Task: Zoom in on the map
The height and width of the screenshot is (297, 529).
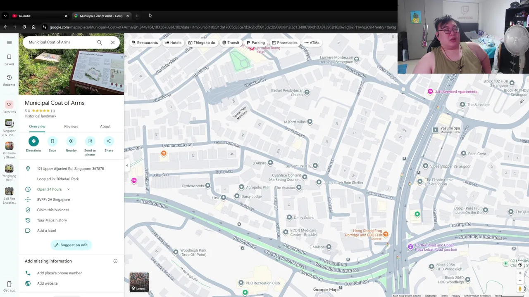Action: coord(520,273)
